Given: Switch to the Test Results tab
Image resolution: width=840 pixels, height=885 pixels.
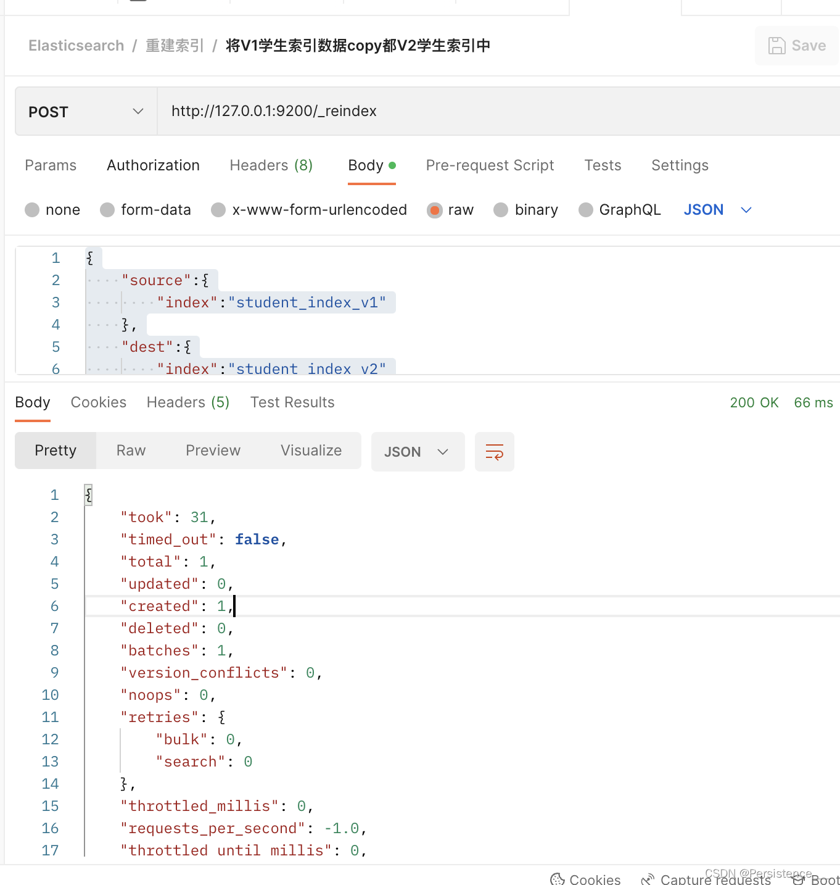Looking at the screenshot, I should [x=292, y=402].
